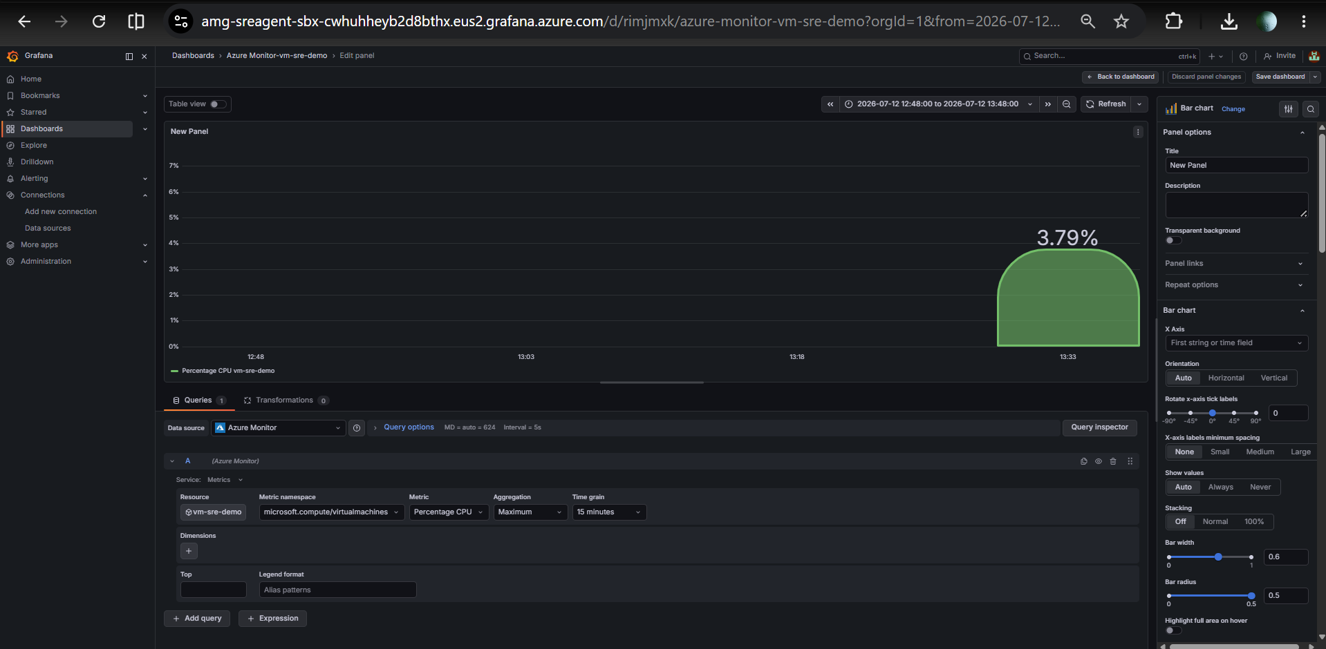Screen dimensions: 1326x649
Task: Open refresh interval dropdown arrow
Action: pyautogui.click(x=1139, y=104)
